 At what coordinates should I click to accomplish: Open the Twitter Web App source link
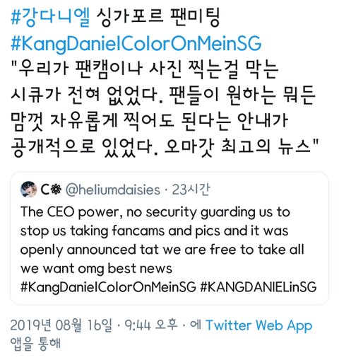(x=259, y=325)
